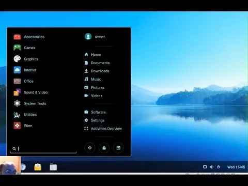The width and height of the screenshot is (248, 186).
Task: Lock the screen with padlock button
Action: pyautogui.click(x=104, y=148)
